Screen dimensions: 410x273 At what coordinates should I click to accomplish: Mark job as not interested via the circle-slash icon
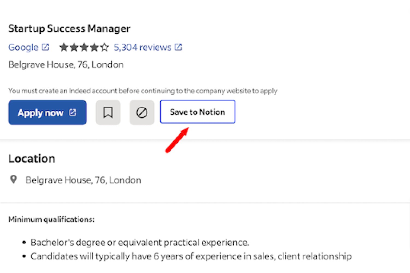tap(142, 112)
